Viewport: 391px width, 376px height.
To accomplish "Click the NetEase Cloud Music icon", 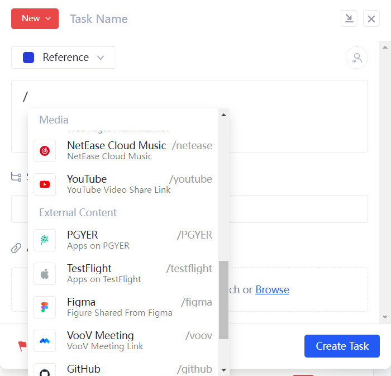I will coord(45,151).
